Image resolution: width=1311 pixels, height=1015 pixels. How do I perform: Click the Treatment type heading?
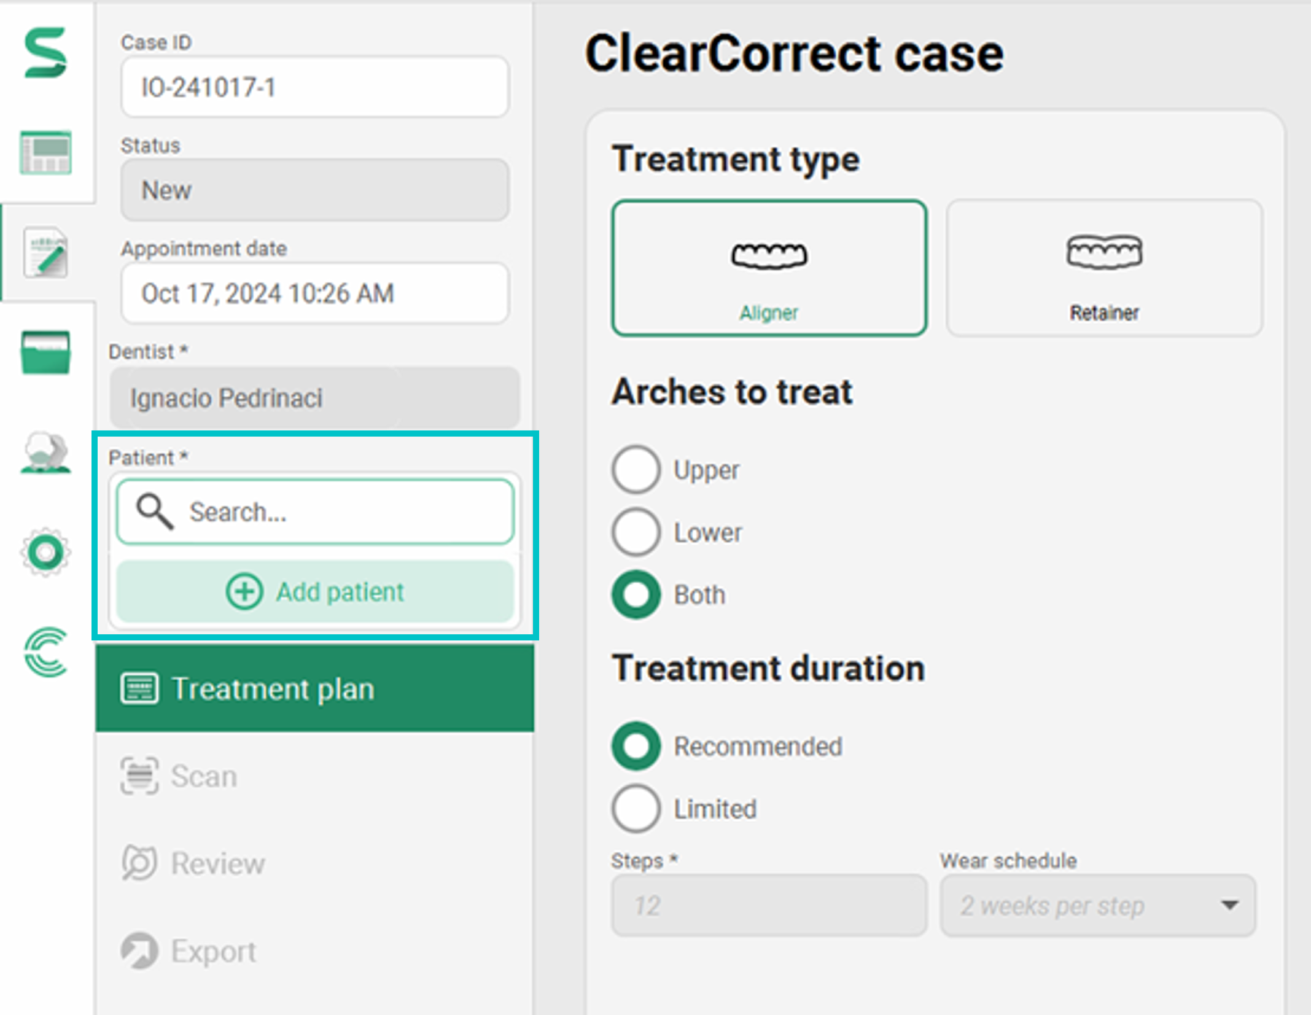(736, 160)
